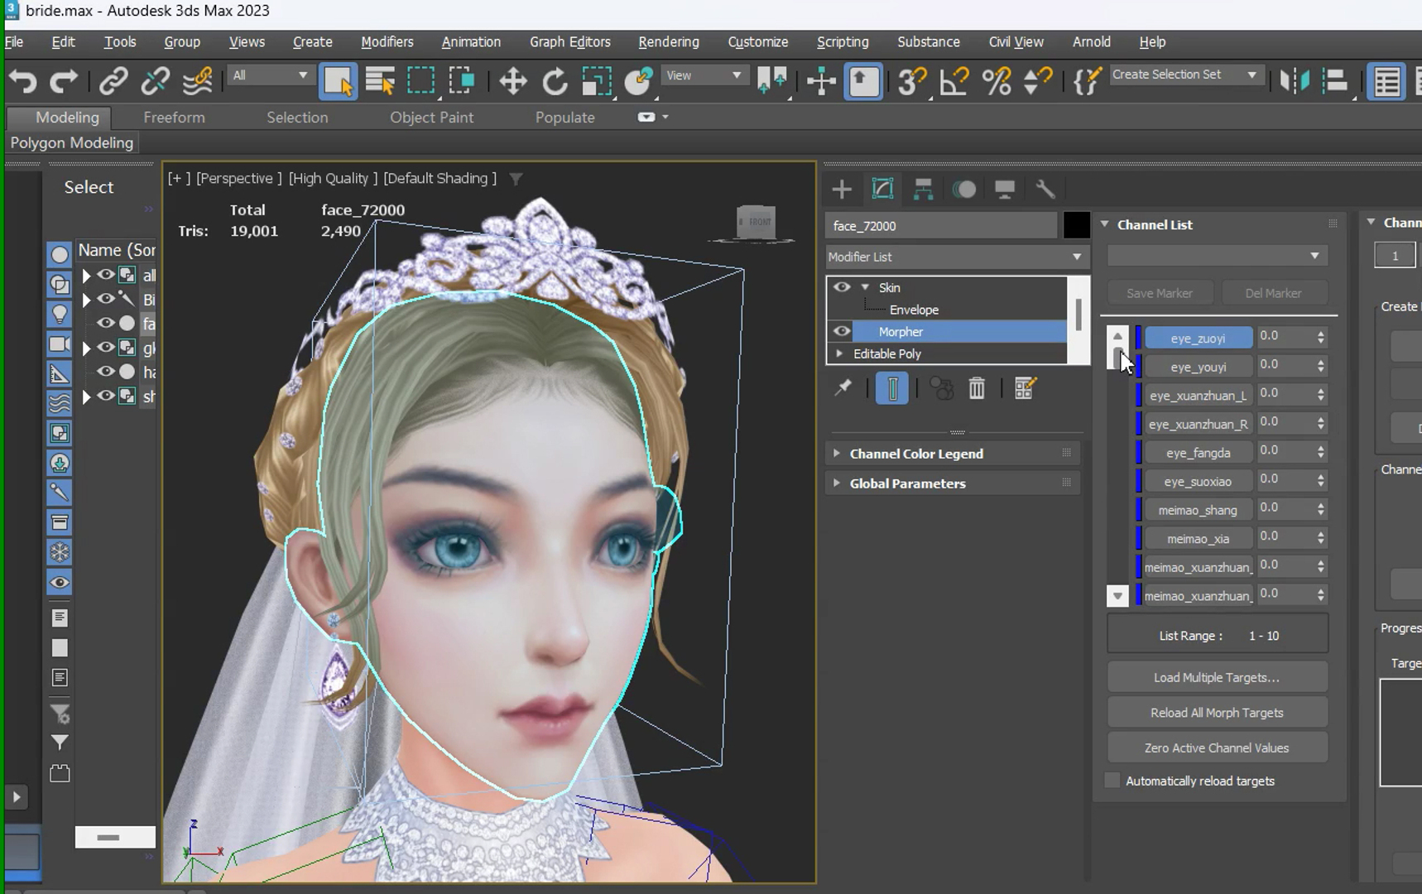Click Load Multiple Targets button

coord(1217,677)
